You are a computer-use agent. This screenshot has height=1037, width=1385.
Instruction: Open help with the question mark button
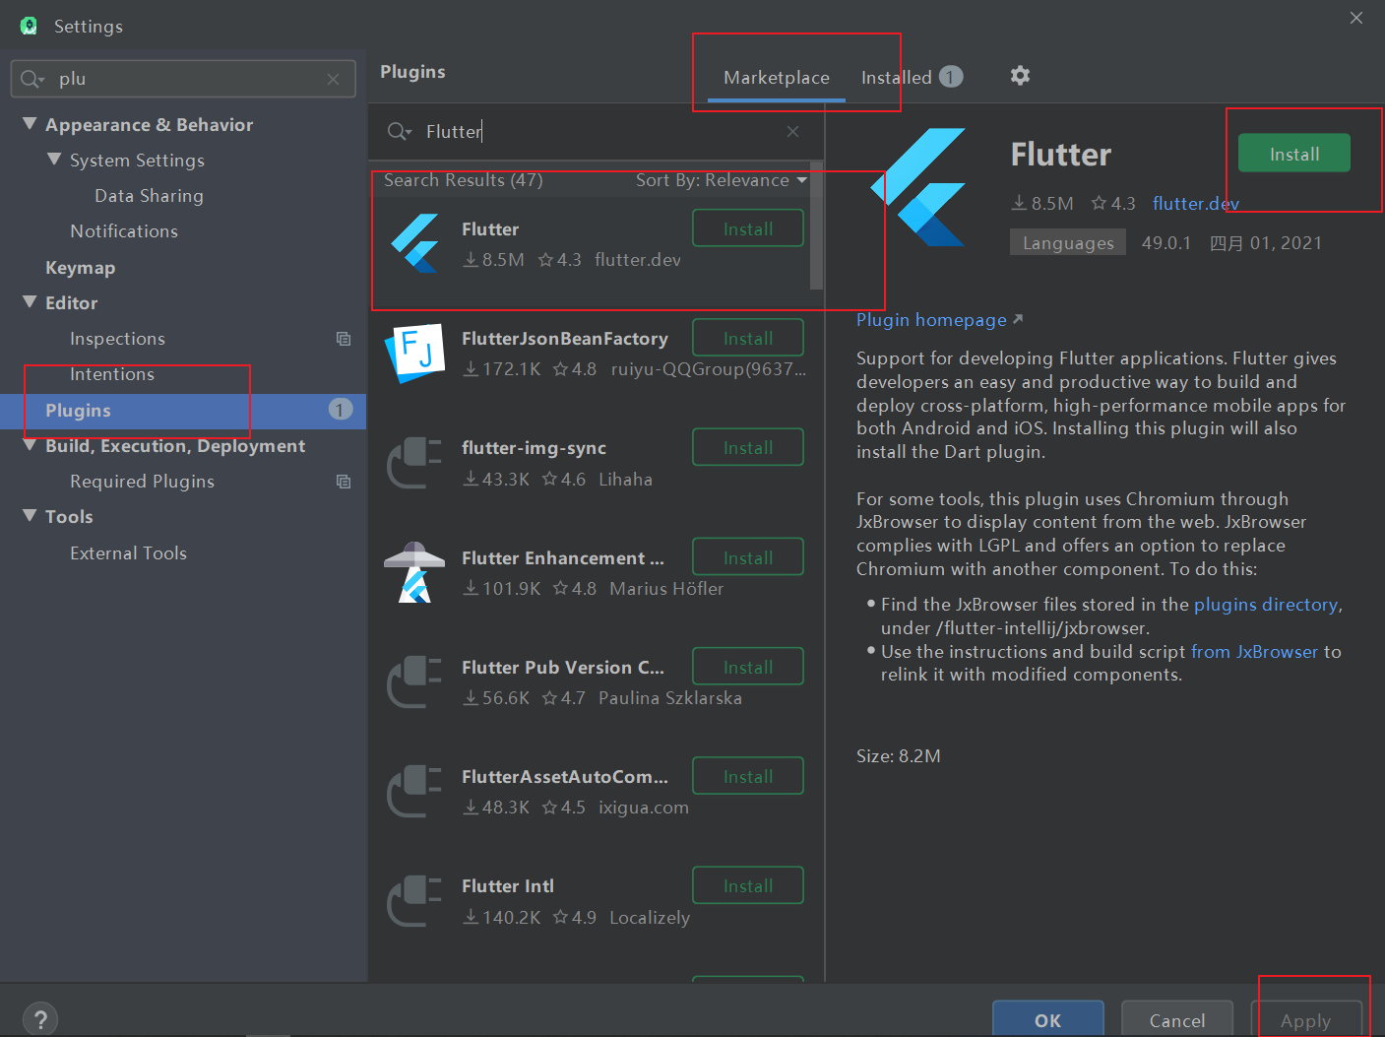tap(40, 1019)
